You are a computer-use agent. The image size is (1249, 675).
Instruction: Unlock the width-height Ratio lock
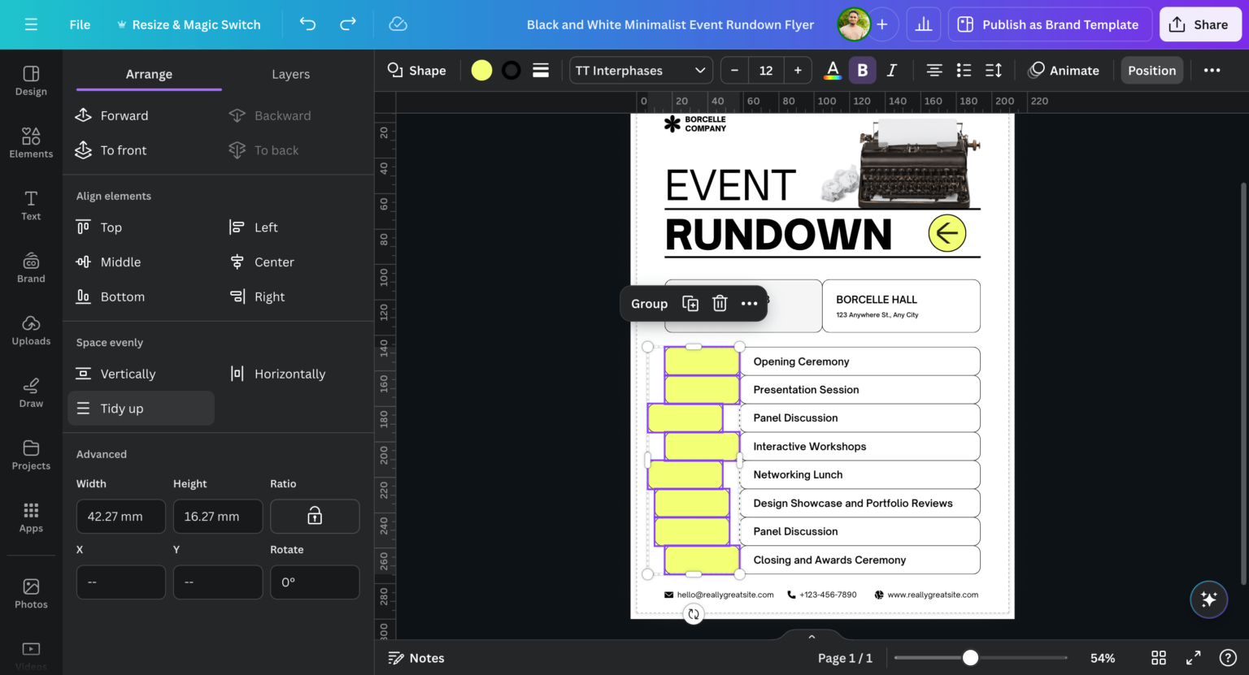coord(315,516)
